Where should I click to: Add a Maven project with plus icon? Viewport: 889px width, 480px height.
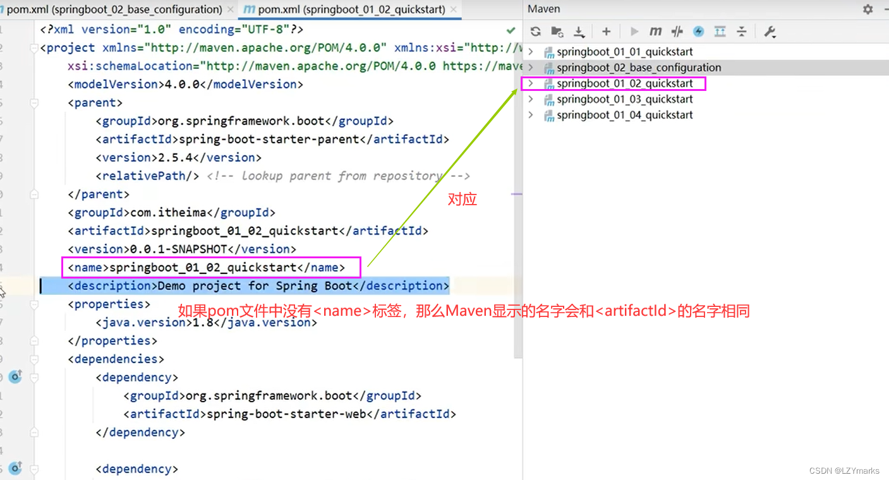[x=606, y=32]
